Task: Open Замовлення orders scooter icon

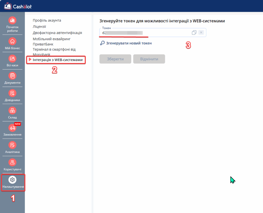Action: coord(12,128)
